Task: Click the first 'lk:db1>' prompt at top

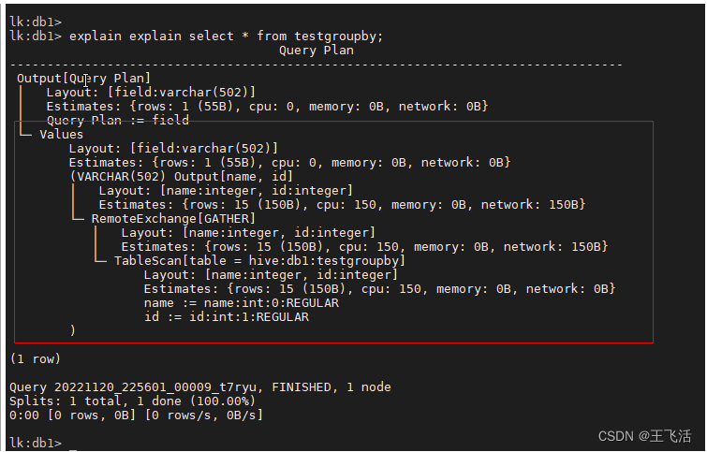Action: click(x=35, y=21)
